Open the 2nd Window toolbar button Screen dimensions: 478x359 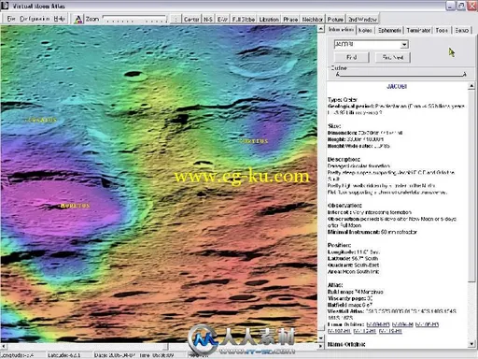click(362, 20)
